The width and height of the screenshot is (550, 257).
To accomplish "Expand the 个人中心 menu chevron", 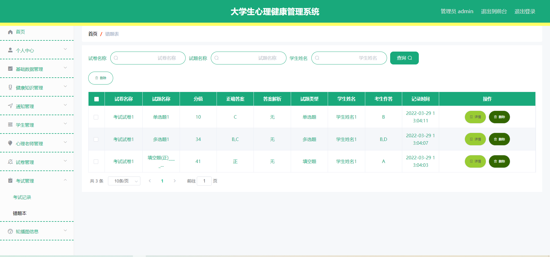I will tap(65, 49).
